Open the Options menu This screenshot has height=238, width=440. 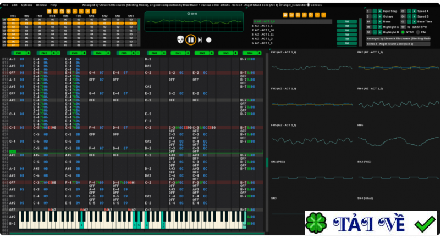pyautogui.click(x=26, y=4)
